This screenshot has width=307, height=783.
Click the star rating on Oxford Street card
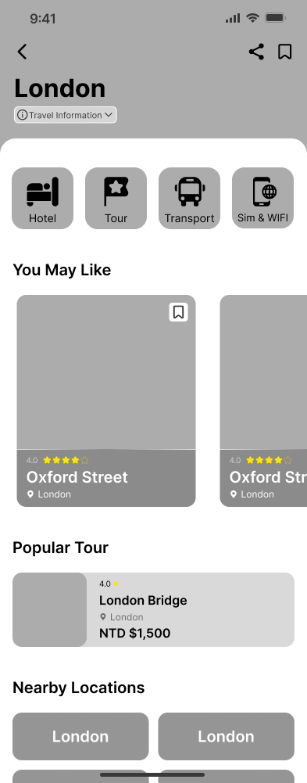coord(66,460)
